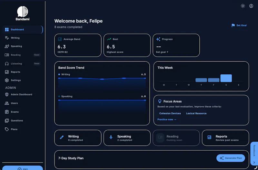Open Users admin page
The width and height of the screenshot is (258, 170).
(x=23, y=103)
